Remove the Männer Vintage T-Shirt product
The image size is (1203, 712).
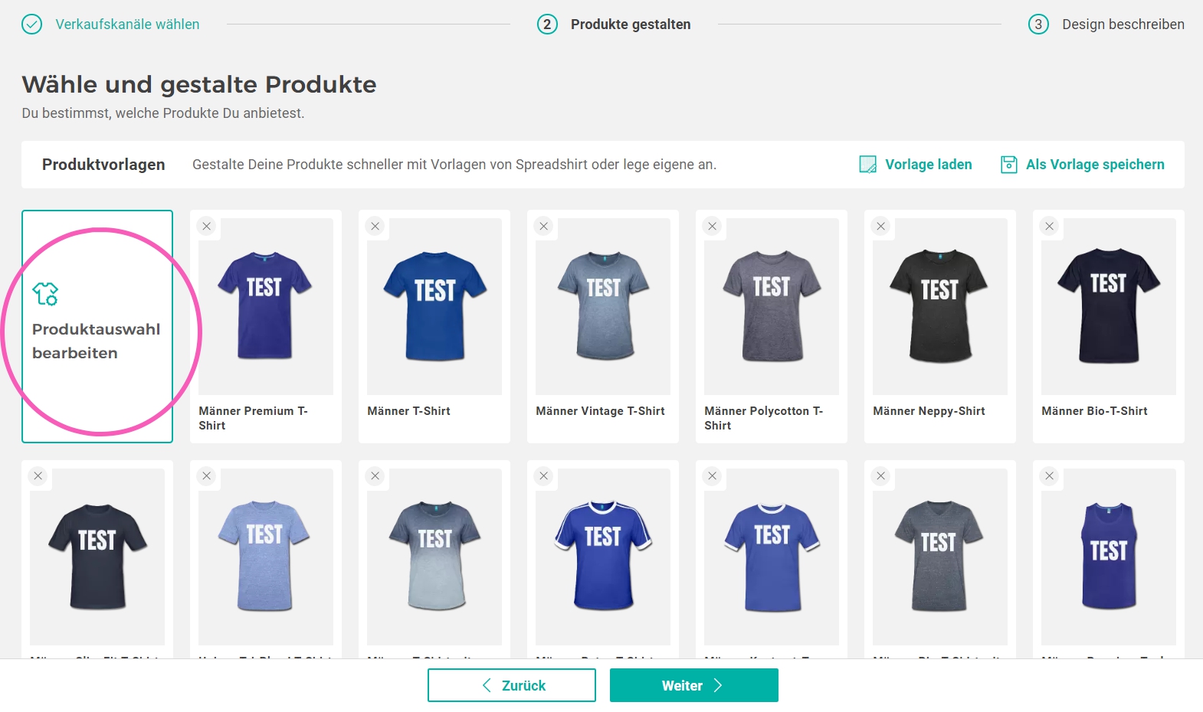[544, 226]
